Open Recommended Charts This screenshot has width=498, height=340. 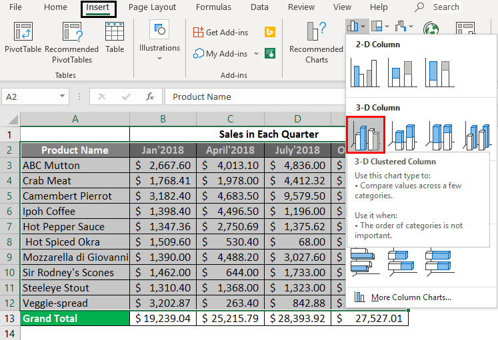pyautogui.click(x=316, y=43)
